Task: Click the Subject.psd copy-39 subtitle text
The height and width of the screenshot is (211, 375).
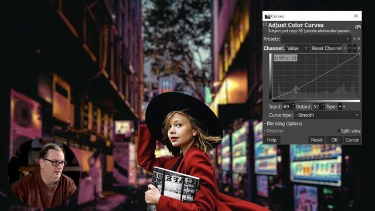Action: [310, 31]
